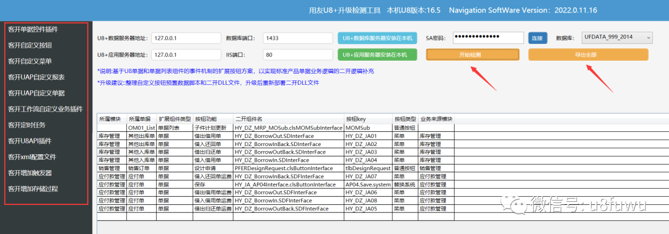
Task: Click the 设计申请 button function cell
Action: point(213,168)
